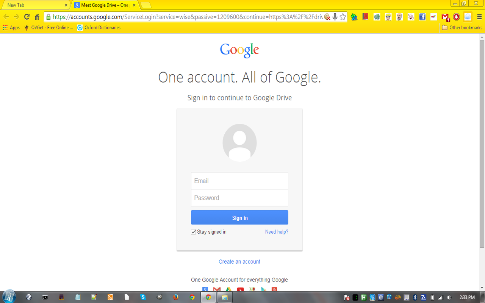Click the cloud extension icon
This screenshot has width=485, height=303.
(468, 17)
